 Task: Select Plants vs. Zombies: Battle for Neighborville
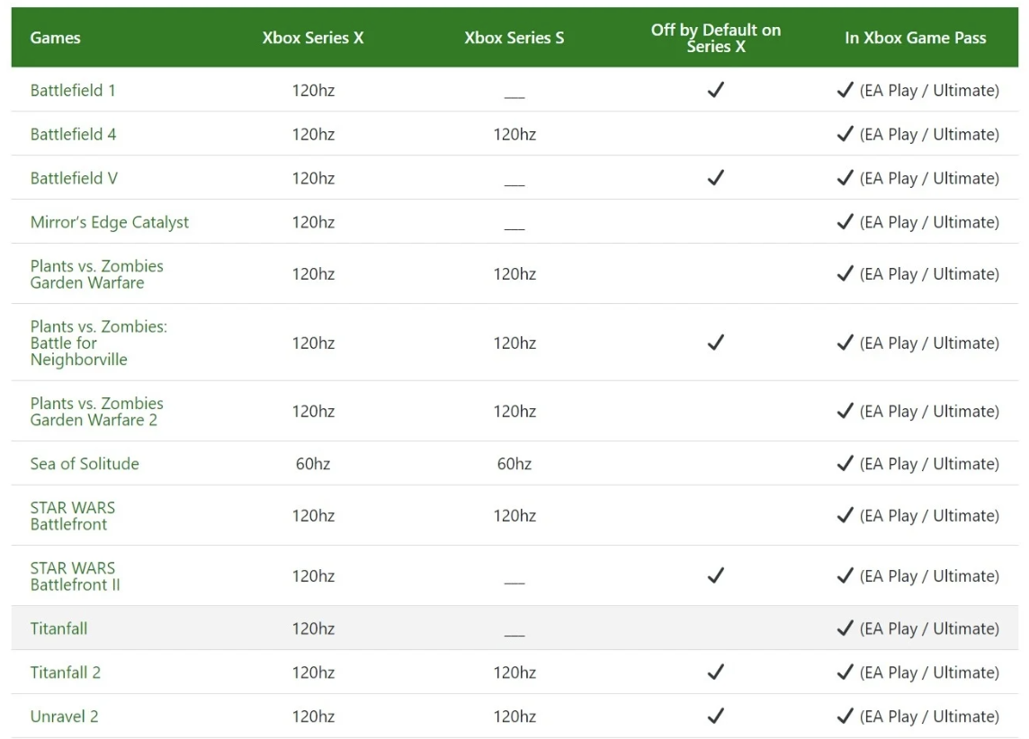click(98, 343)
